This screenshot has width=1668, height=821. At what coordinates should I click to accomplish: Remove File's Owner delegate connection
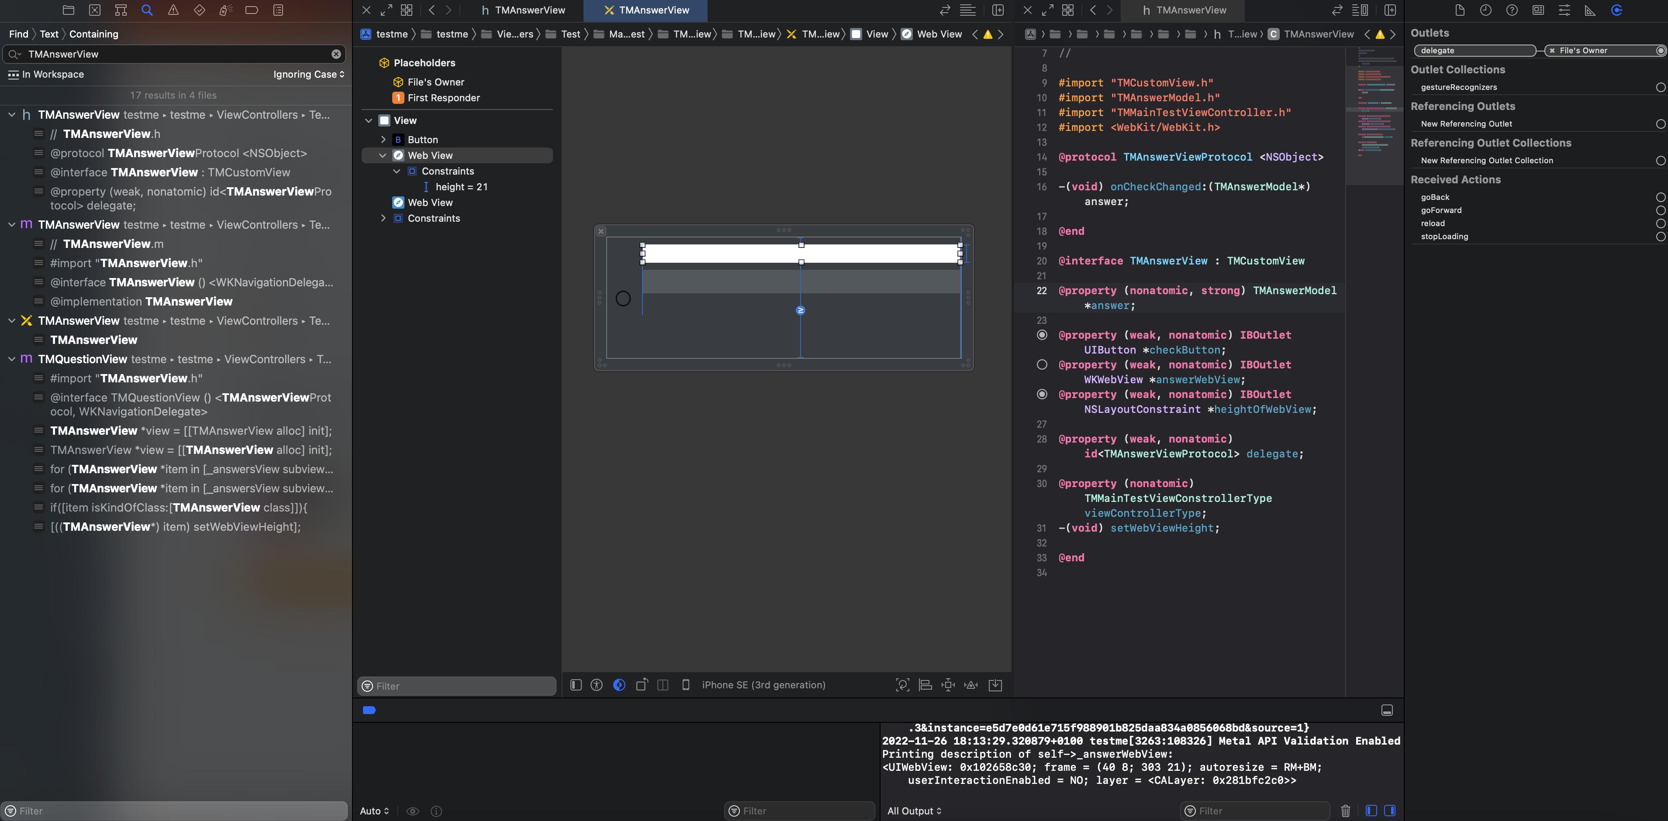[1552, 51]
